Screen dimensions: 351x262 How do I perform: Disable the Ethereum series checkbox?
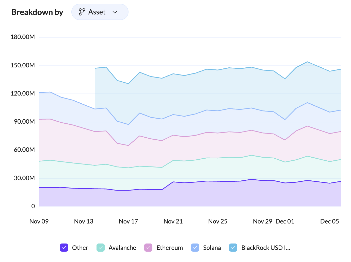click(x=148, y=248)
